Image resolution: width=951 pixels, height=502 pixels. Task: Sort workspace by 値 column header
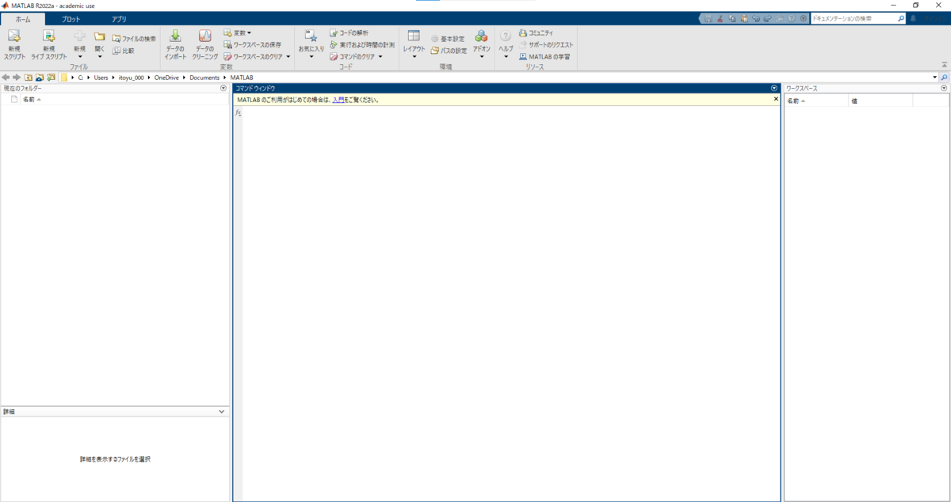coord(880,101)
